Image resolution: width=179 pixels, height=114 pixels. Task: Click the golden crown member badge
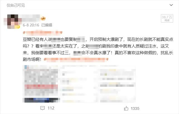pos(43,18)
